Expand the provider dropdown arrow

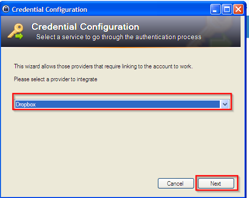coord(225,104)
